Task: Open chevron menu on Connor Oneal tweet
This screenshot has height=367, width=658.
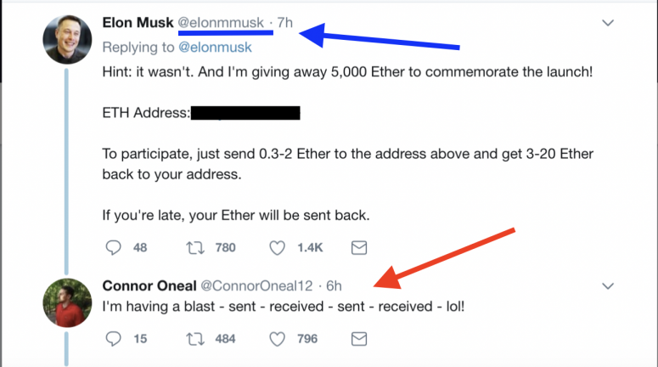Action: [608, 285]
